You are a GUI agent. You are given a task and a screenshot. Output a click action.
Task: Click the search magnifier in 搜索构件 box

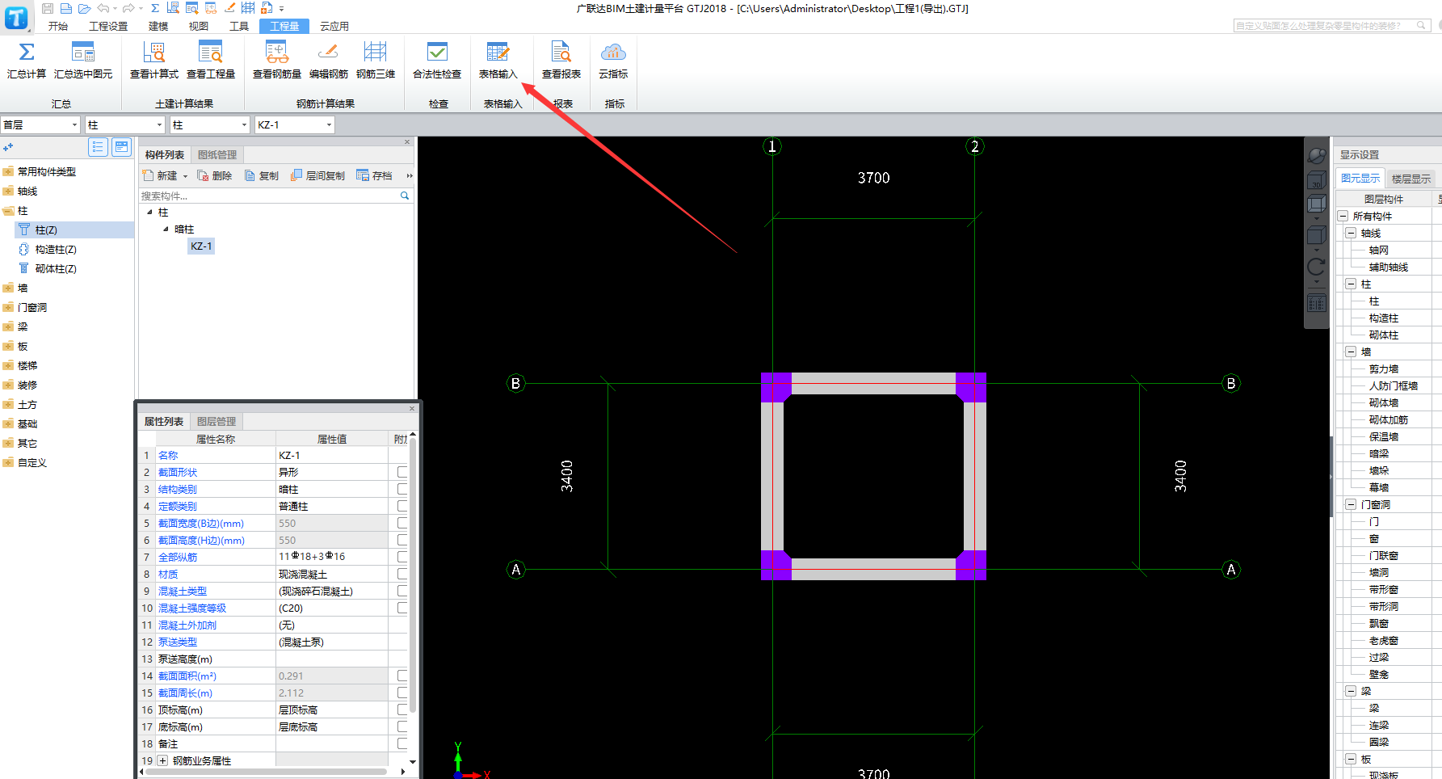coord(405,196)
